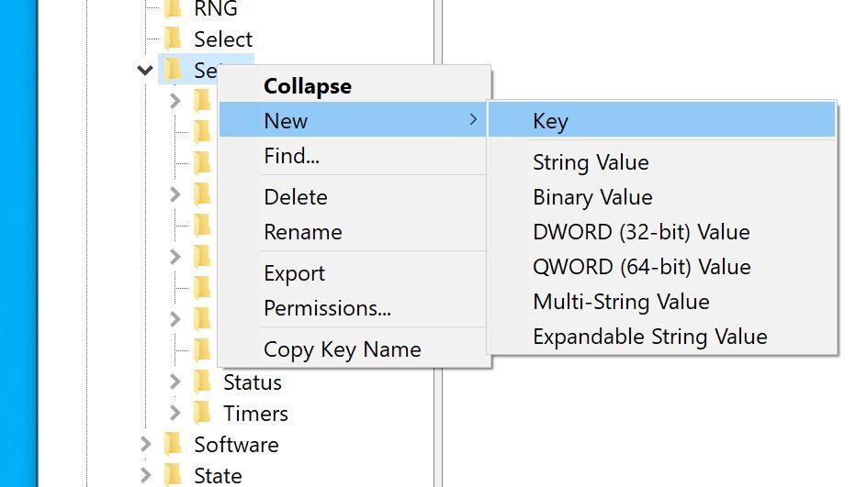The image size is (867, 487).
Task: Click the Status folder icon
Action: [x=202, y=382]
